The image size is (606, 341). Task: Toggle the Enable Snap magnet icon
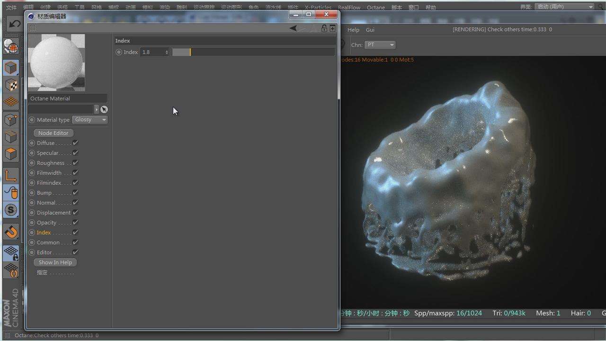tap(11, 232)
